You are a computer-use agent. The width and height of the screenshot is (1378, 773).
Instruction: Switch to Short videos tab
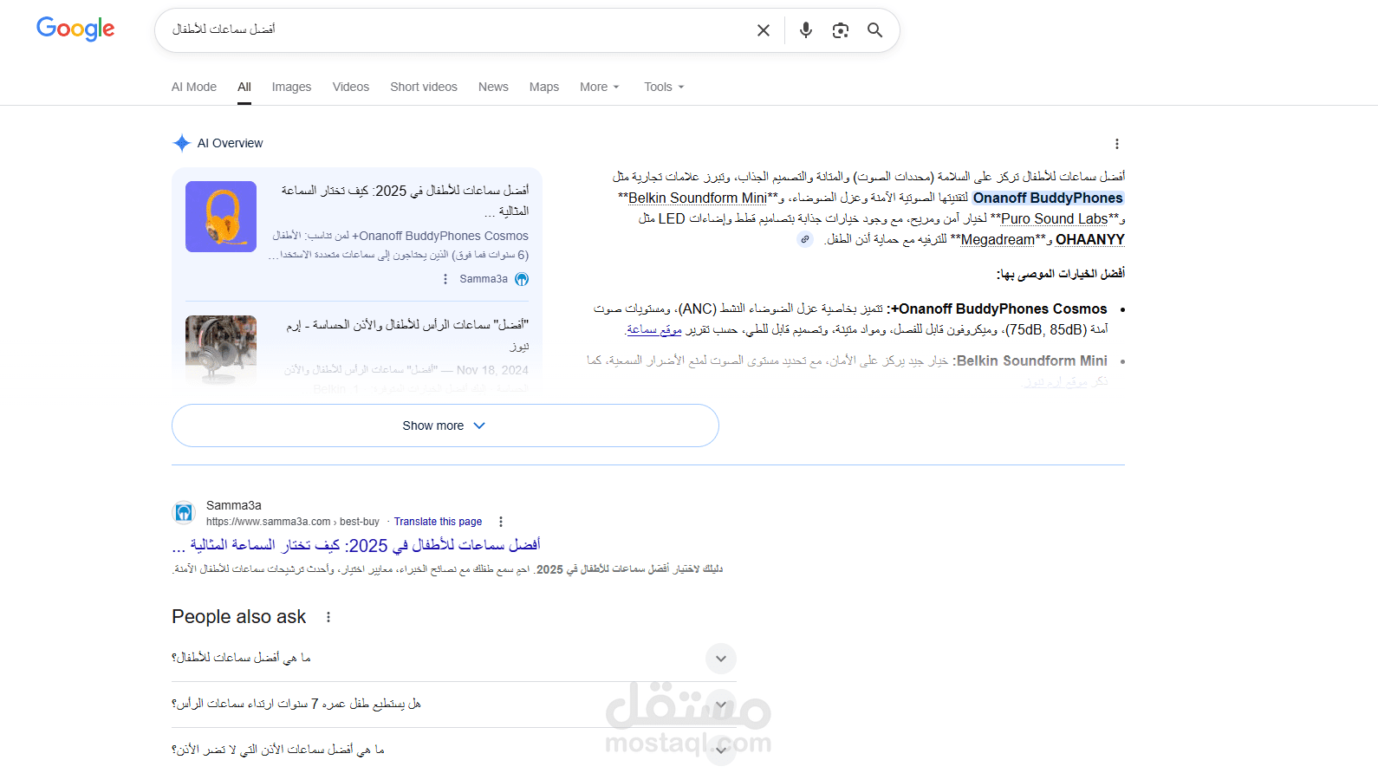point(424,87)
